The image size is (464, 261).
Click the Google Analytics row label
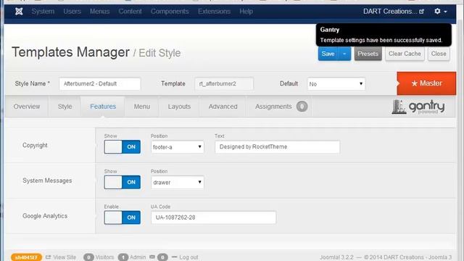pyautogui.click(x=45, y=216)
